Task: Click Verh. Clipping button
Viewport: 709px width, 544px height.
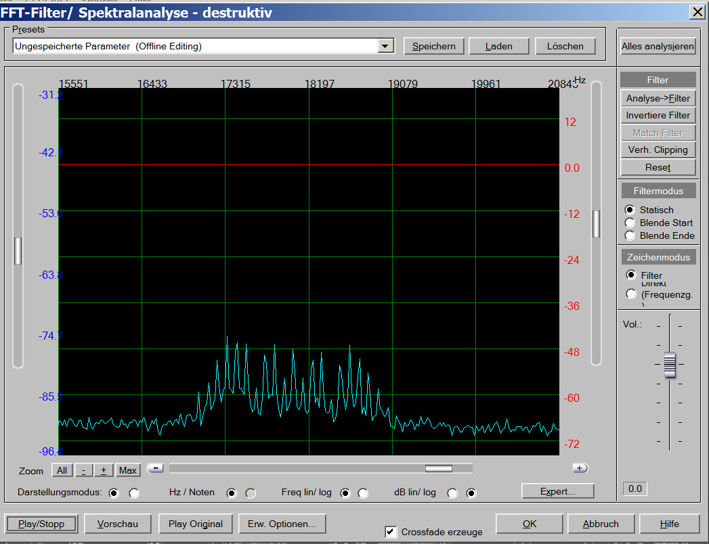Action: click(658, 150)
